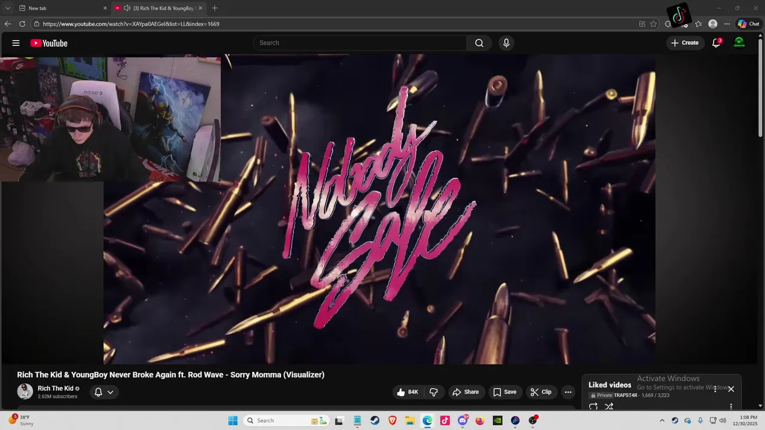765x430 pixels.
Task: Expand notification options next to bell
Action: tap(111, 392)
